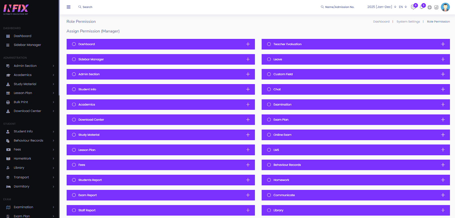Click the HomeWork book icon in sidebar
This screenshot has width=455, height=218.
pos(8,159)
